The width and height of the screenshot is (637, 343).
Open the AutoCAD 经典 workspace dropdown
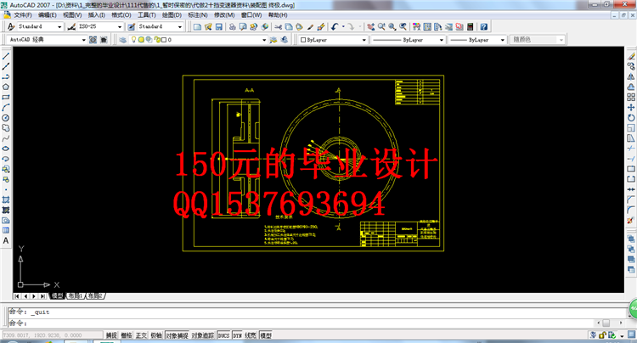pyautogui.click(x=84, y=40)
